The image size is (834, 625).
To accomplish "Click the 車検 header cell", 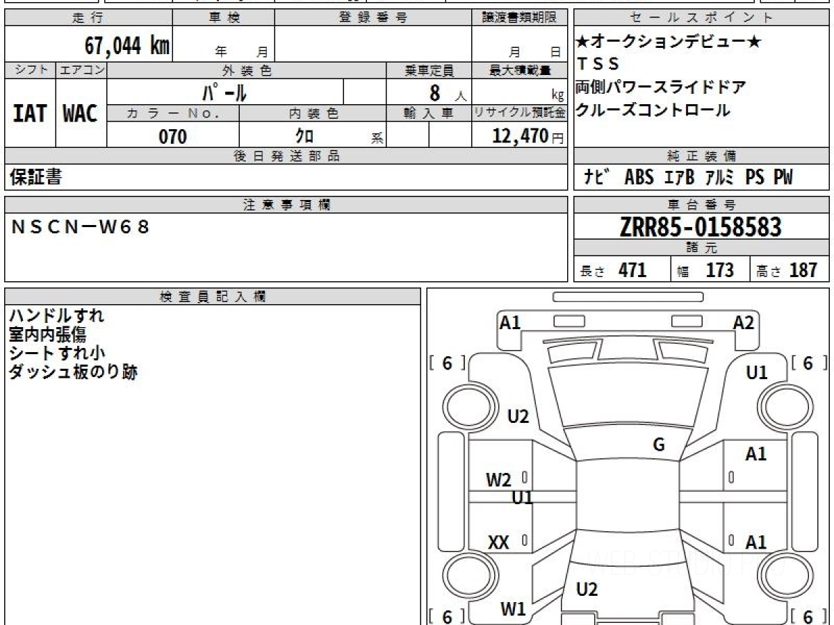I will (224, 18).
